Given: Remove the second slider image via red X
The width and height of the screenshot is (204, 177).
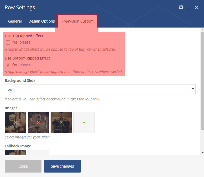Looking at the screenshot, I should point(38,122).
